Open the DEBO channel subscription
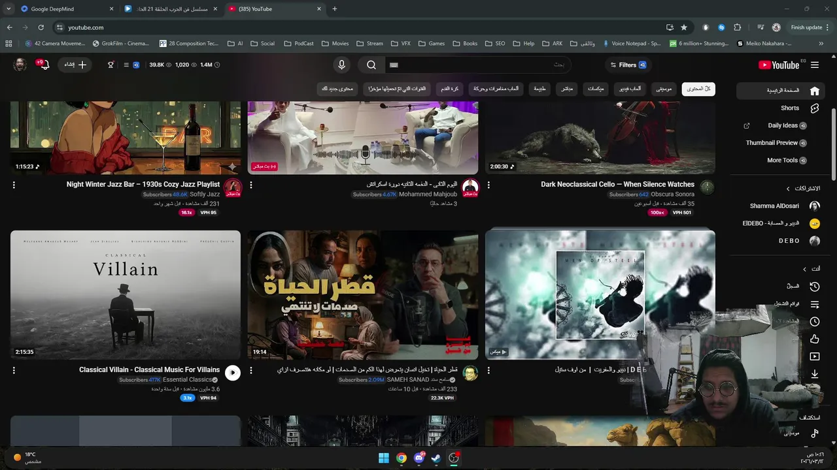 tap(779, 241)
